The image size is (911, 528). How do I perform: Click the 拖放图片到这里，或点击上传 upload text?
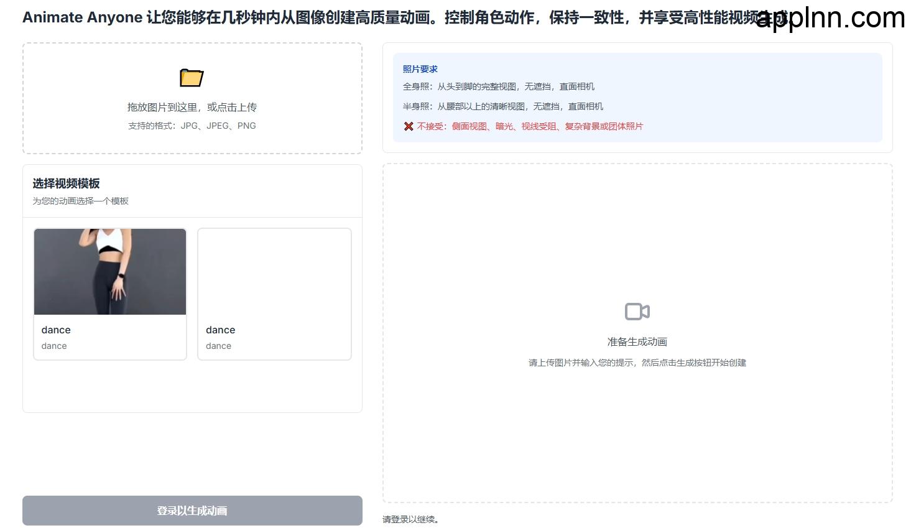point(192,107)
